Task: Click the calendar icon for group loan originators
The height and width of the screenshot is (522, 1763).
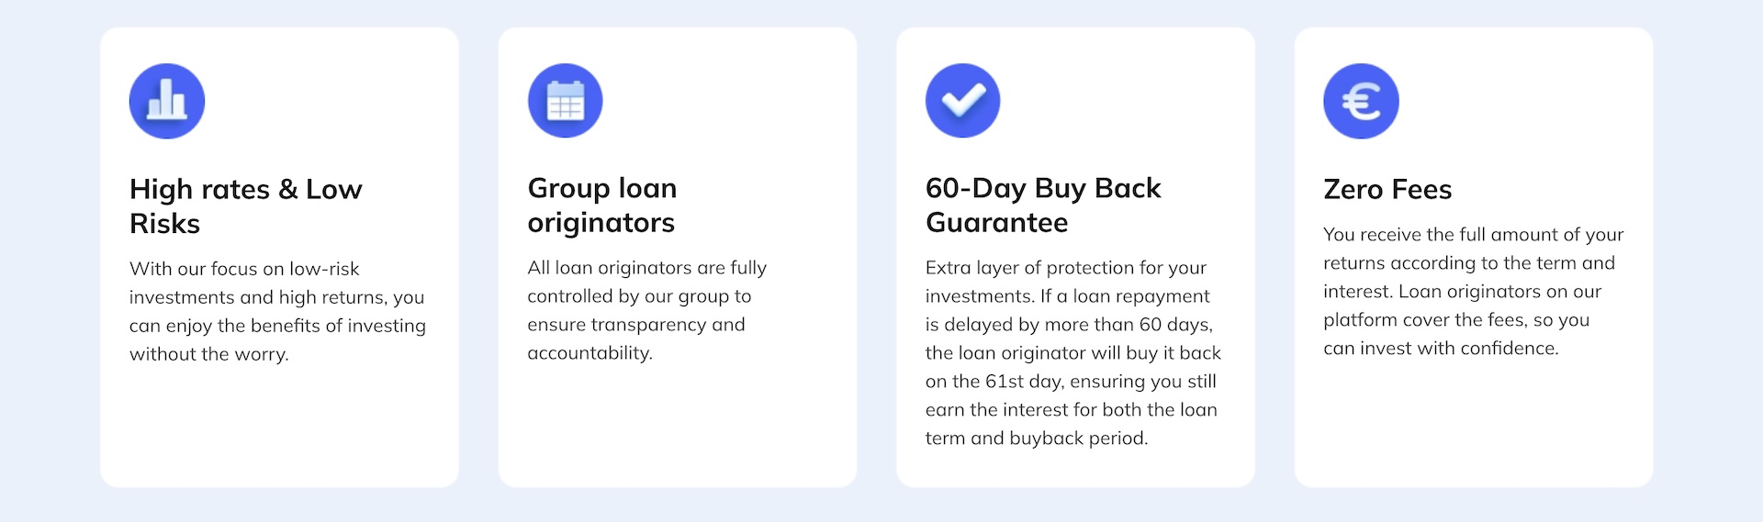Action: click(565, 101)
